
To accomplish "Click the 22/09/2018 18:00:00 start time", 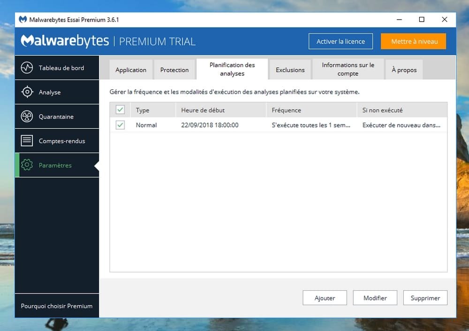I will click(x=210, y=125).
